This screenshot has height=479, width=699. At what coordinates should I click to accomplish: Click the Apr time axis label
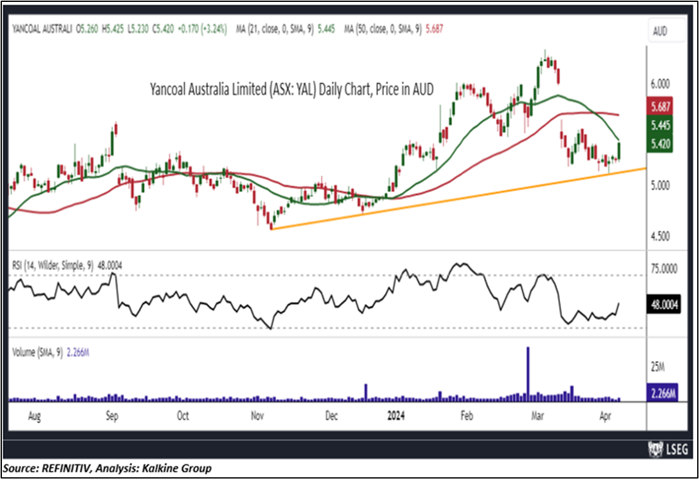(605, 416)
